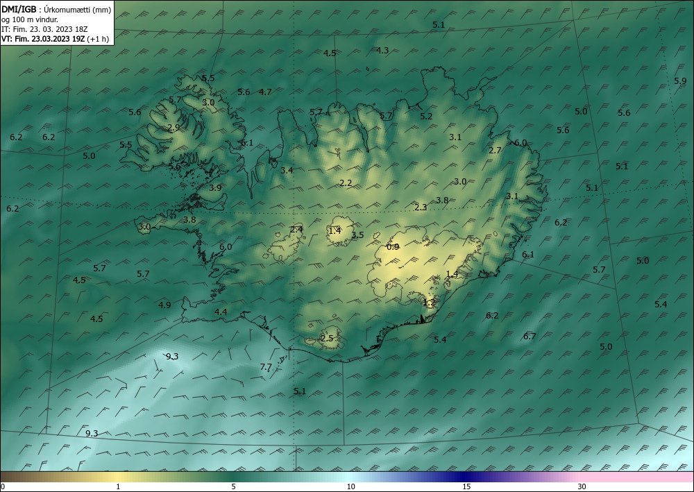The image size is (694, 492).
Task: Click the 3.4 value on the map
Action: click(287, 170)
